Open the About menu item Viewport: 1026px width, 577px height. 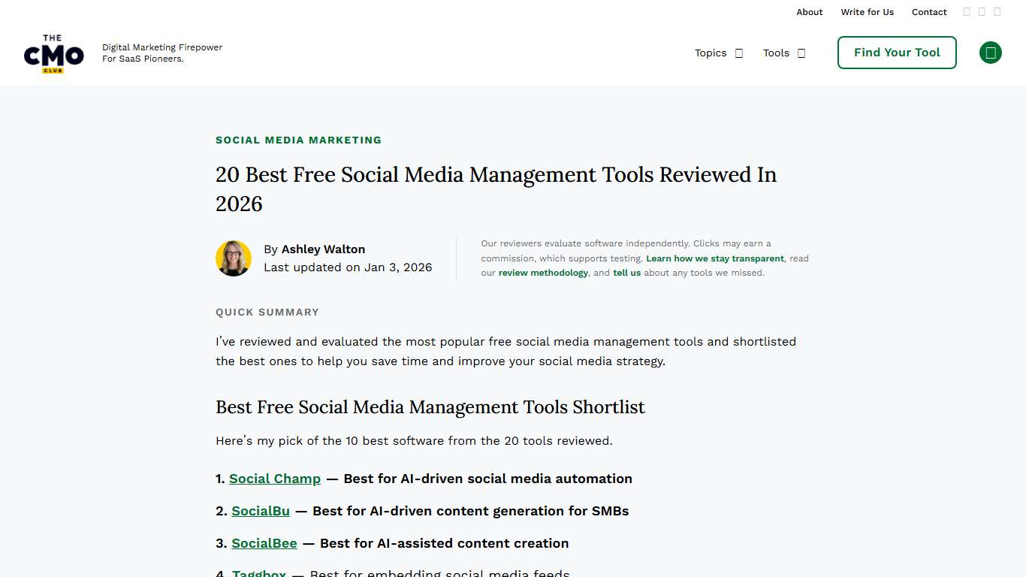click(x=809, y=12)
